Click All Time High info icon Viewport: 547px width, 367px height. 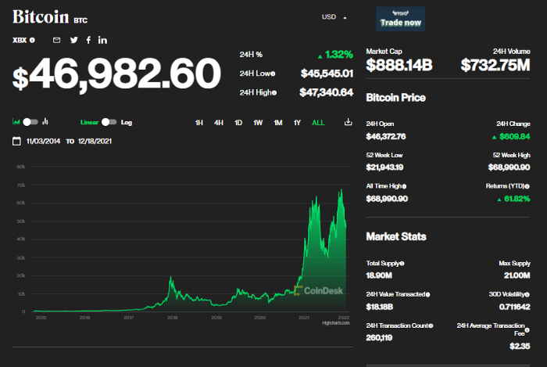tap(404, 186)
